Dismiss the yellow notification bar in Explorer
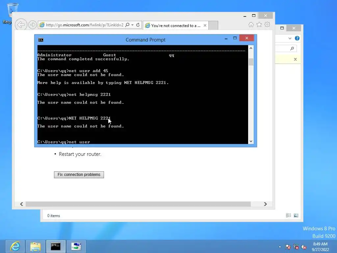337x253 pixels. click(x=295, y=59)
